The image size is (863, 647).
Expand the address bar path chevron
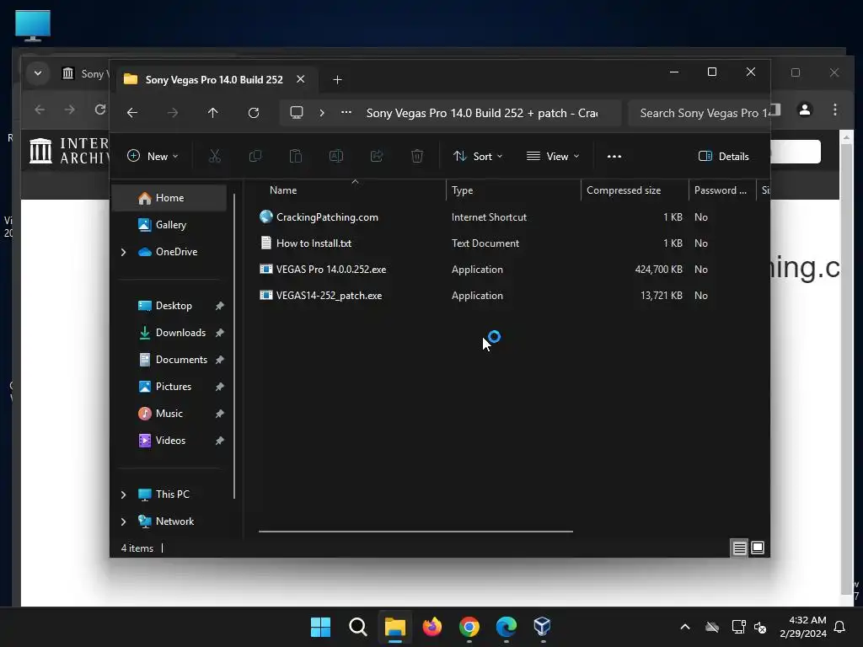322,113
